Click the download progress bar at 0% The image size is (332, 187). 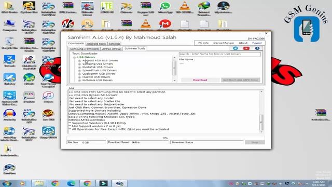pyautogui.click(x=165, y=138)
